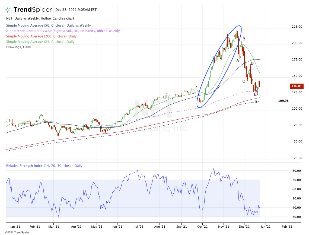Click the timestamp 'Dec 23, 2021 9:05AM EST'

(76, 10)
